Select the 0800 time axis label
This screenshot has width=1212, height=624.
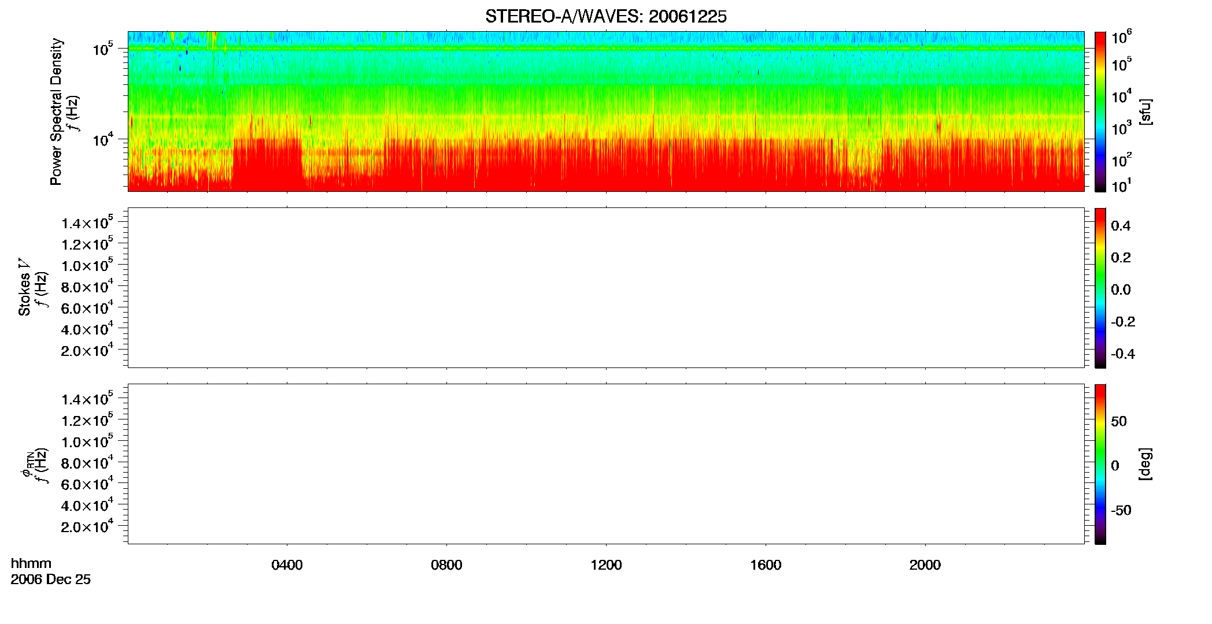click(446, 565)
